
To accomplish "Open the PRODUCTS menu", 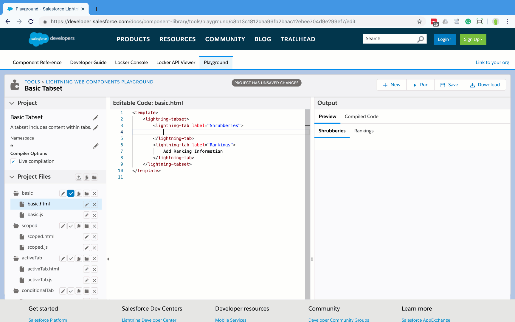I will 133,39.
